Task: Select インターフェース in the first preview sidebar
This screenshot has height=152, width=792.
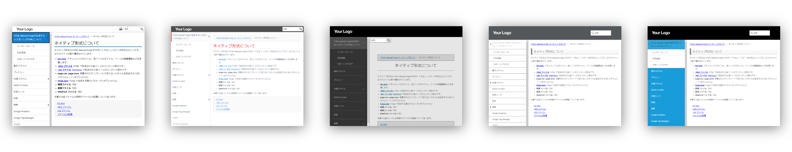Action: click(x=26, y=46)
